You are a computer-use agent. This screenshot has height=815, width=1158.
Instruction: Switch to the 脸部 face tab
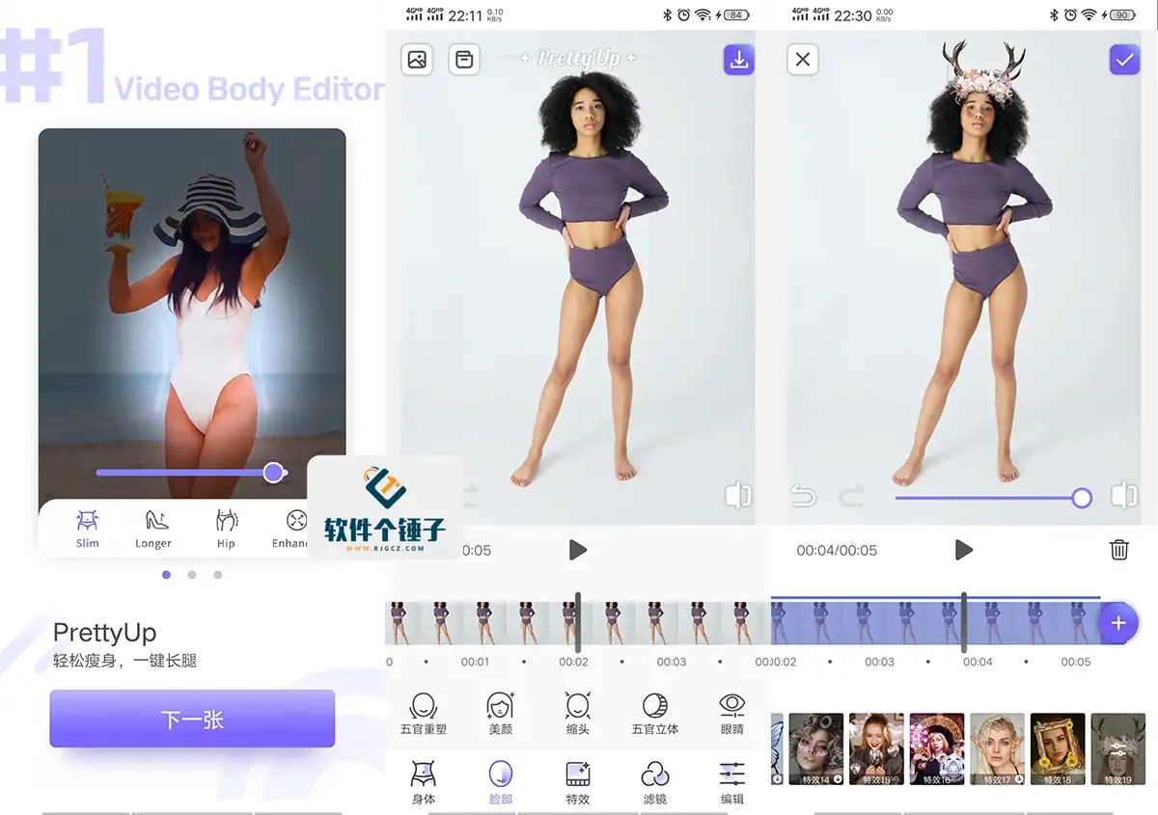point(501,782)
